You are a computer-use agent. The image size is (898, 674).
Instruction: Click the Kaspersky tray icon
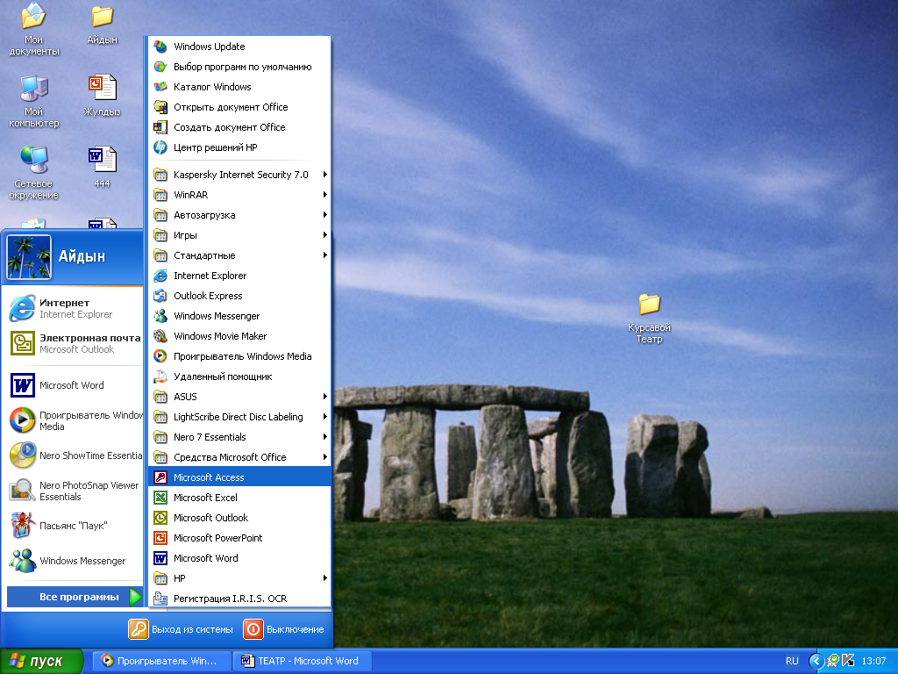[848, 661]
